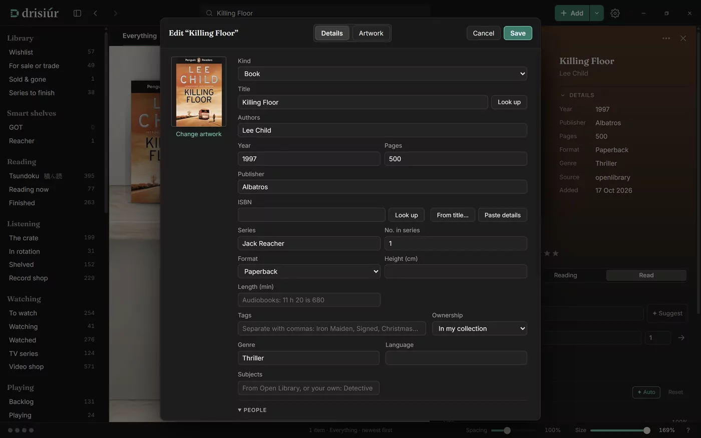Focus the Length (min) field
This screenshot has width=701, height=438.
point(309,300)
